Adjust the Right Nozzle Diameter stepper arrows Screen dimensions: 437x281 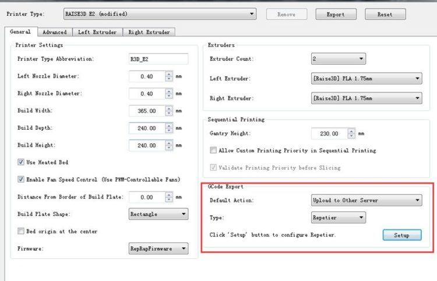point(169,94)
